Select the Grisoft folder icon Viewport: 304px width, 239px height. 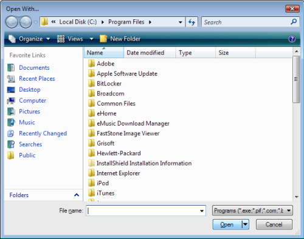91,143
